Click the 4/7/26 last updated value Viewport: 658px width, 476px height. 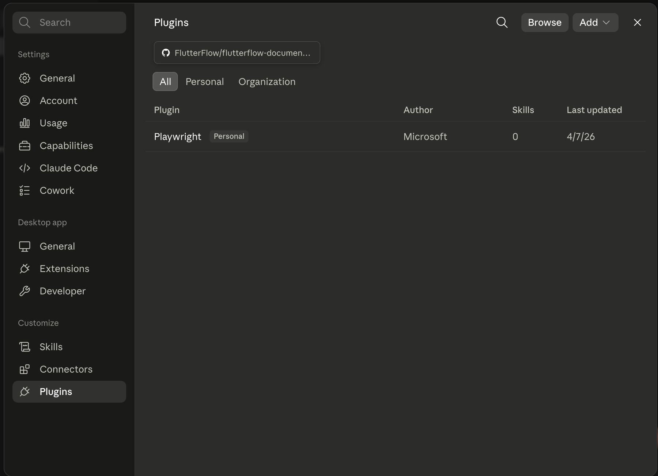pos(581,137)
